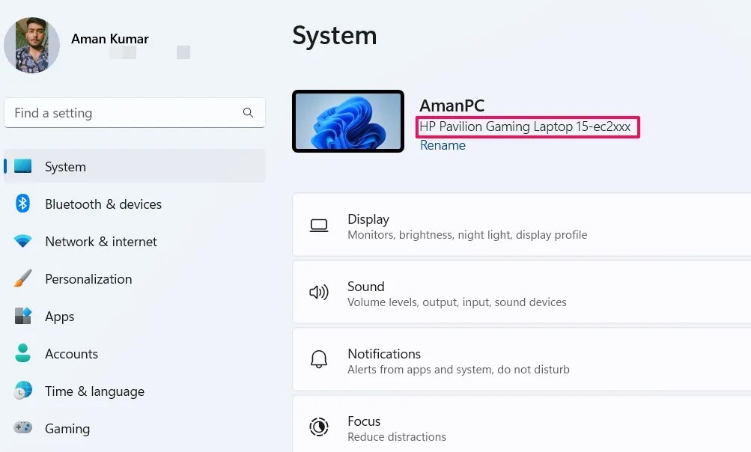The height and width of the screenshot is (452, 751).
Task: Select the AmanPC device name
Action: pyautogui.click(x=451, y=106)
